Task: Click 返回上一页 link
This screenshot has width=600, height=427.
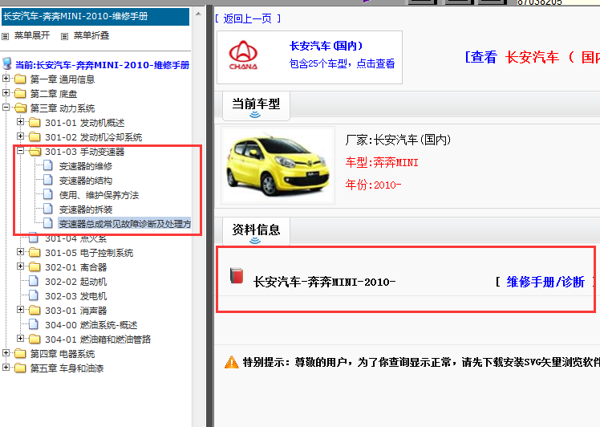Action: pyautogui.click(x=248, y=18)
